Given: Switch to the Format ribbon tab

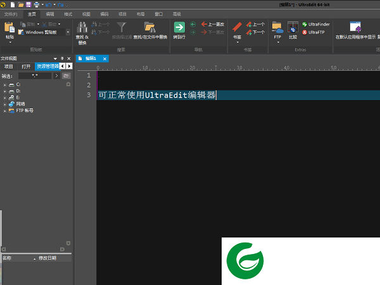Looking at the screenshot, I should (x=68, y=15).
